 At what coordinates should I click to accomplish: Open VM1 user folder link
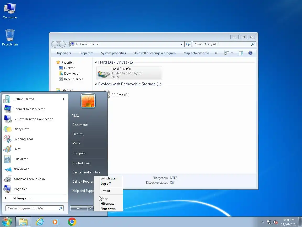(75, 116)
